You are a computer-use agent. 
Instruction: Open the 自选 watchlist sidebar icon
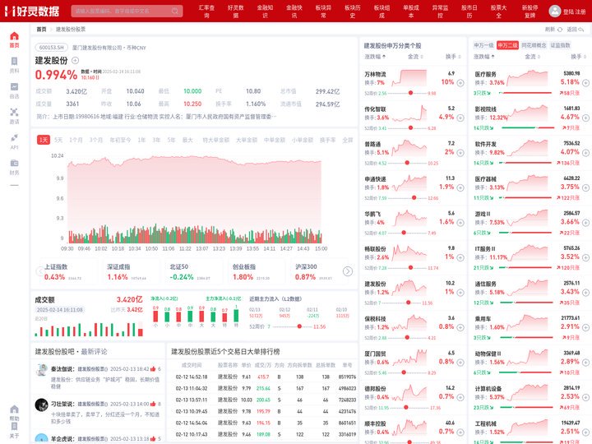point(14,87)
